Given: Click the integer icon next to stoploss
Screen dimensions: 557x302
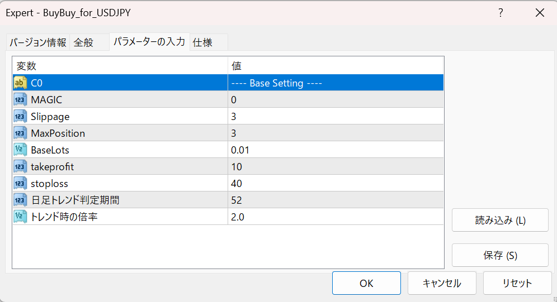Looking at the screenshot, I should 20,183.
